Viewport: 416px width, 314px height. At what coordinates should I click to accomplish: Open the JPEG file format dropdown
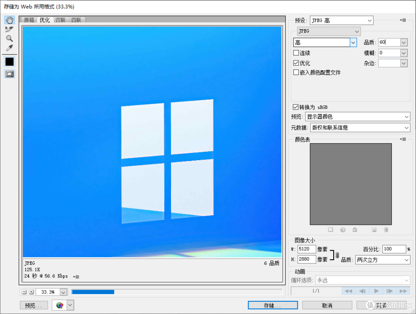click(x=329, y=31)
